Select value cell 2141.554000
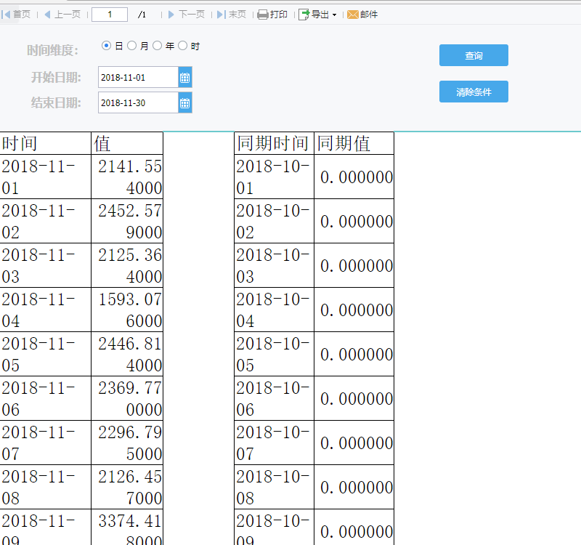The width and height of the screenshot is (581, 545). [127, 177]
